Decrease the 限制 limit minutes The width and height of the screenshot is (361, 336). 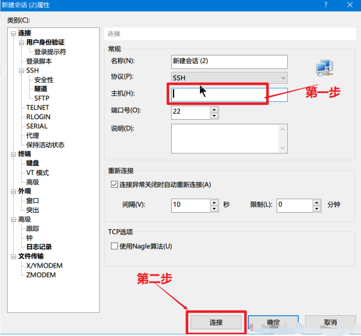click(317, 209)
